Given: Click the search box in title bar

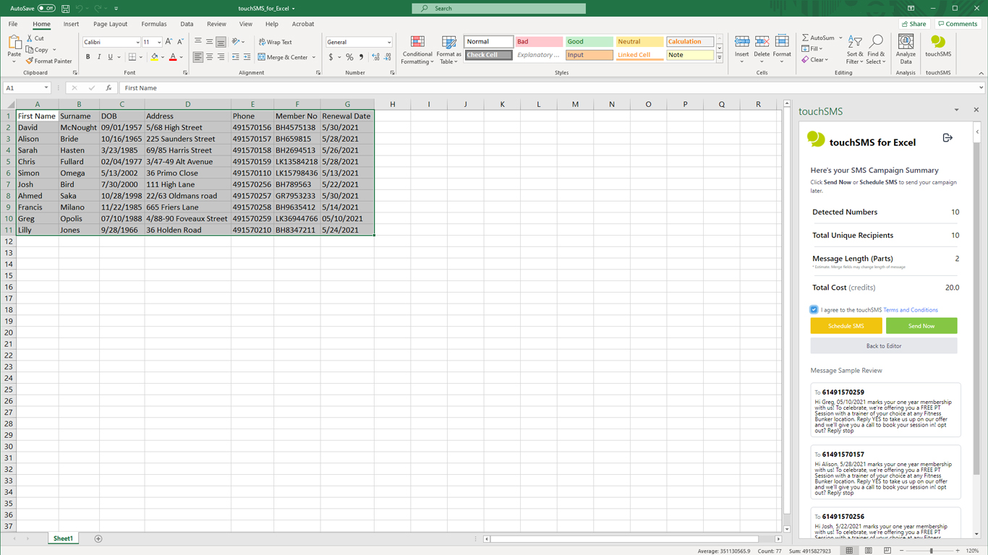Looking at the screenshot, I should click(499, 9).
